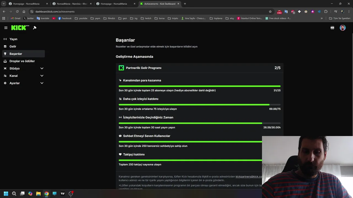Open the Yayın sidebar item
353x198 pixels.
pos(13,39)
